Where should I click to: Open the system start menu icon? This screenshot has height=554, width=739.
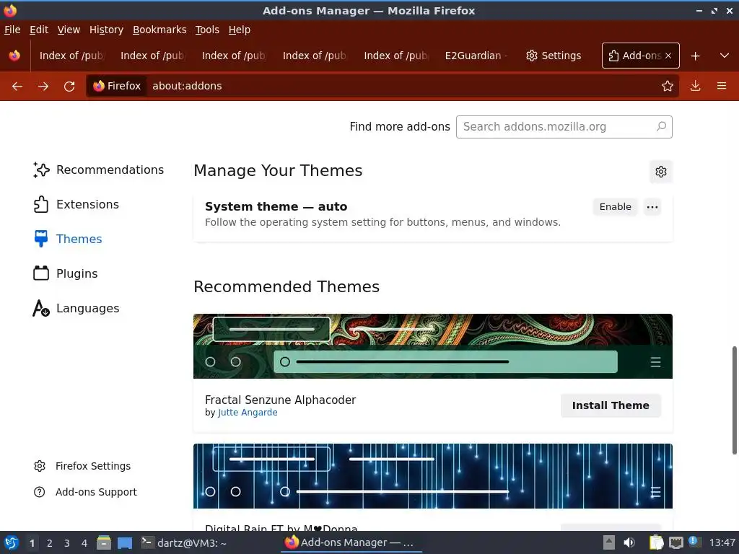click(12, 542)
